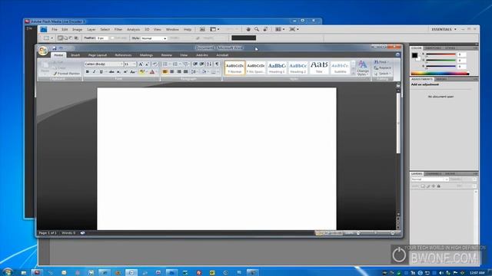Open the Select dropdown in Word's Editing group

coord(382,74)
